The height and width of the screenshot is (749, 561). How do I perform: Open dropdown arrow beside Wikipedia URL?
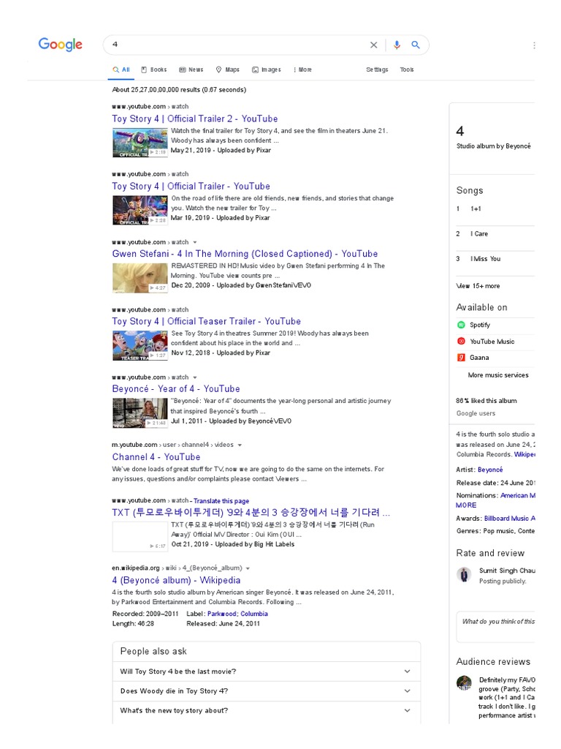[248, 568]
